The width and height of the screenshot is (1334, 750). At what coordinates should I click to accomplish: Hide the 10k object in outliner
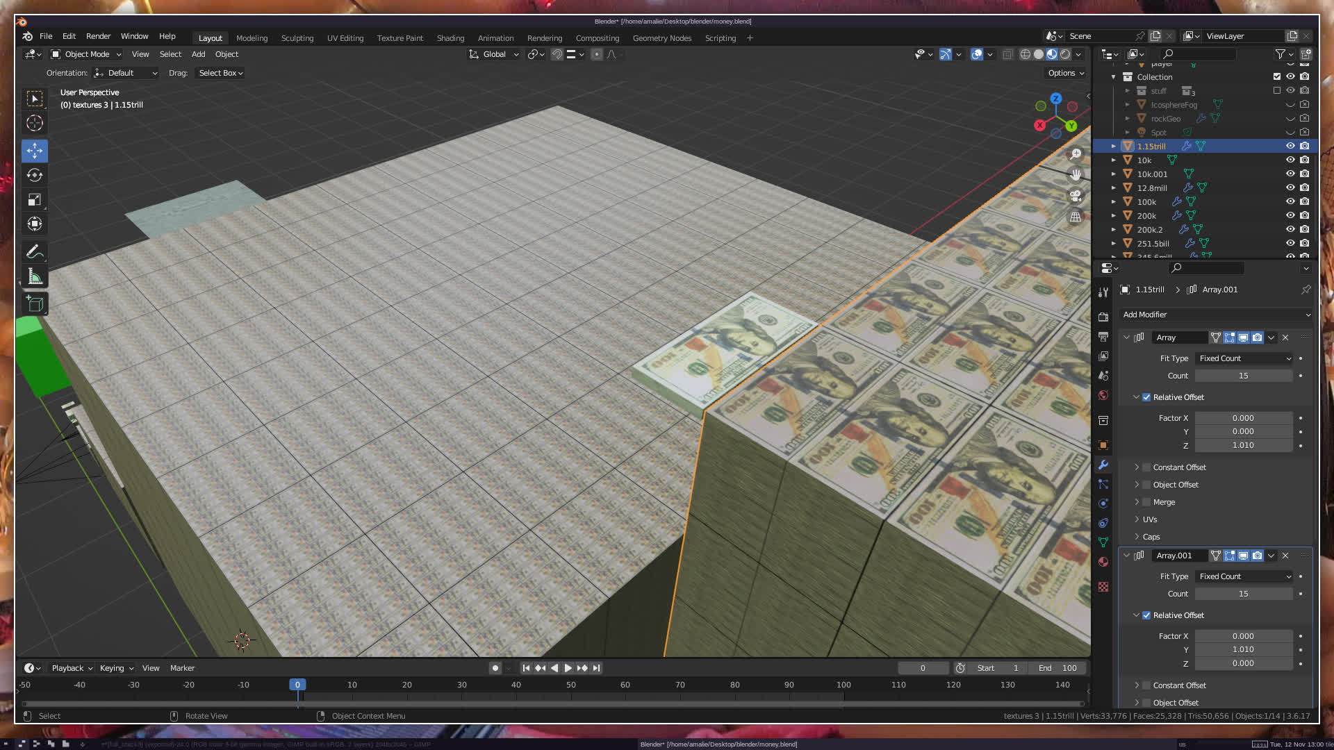(x=1290, y=160)
